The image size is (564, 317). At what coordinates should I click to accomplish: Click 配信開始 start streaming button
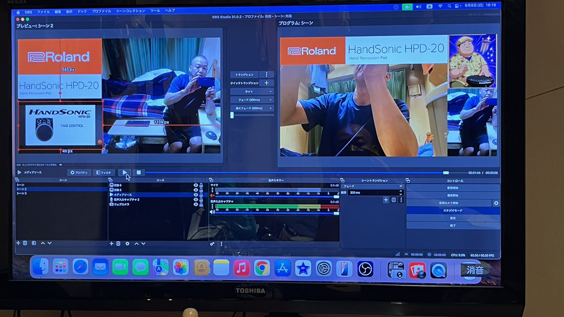click(453, 188)
